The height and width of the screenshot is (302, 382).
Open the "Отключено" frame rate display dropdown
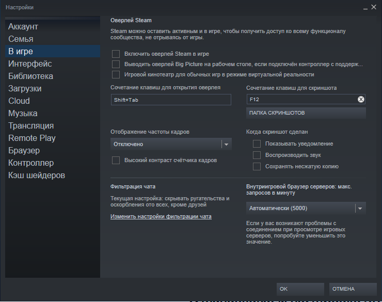pyautogui.click(x=171, y=144)
